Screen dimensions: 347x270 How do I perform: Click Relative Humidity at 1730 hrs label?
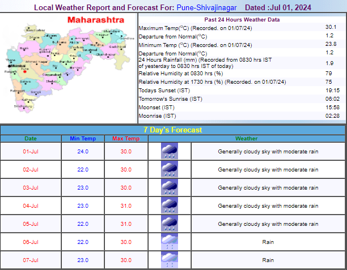tap(212, 82)
